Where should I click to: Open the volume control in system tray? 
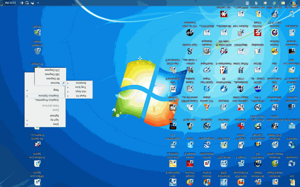point(22,3)
